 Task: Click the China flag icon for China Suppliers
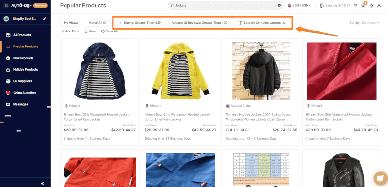coord(8,93)
